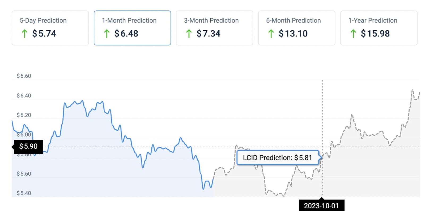This screenshot has height=211, width=425.
Task: Click green up arrow beside $15.98
Action: [353, 34]
